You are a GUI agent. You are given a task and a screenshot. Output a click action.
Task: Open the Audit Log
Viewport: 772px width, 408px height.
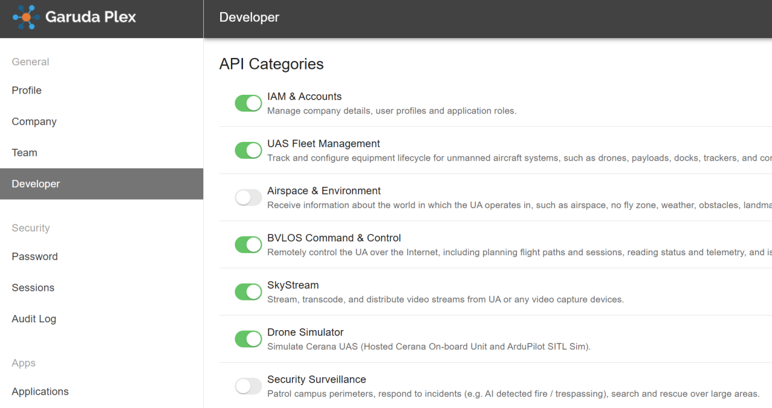click(34, 319)
